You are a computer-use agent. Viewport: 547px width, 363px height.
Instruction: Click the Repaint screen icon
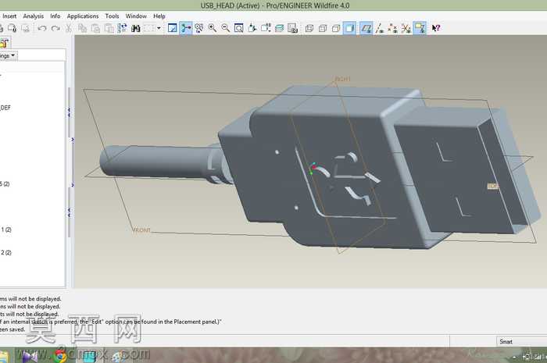point(173,28)
